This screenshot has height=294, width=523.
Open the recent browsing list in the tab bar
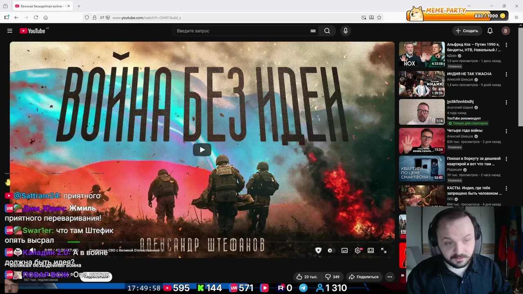pos(5,6)
